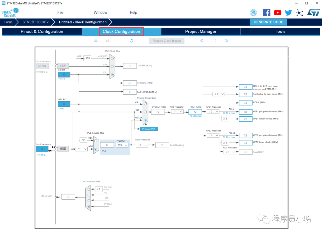
Task: Click the fit-to-screen zoom icon
Action: coord(214,41)
